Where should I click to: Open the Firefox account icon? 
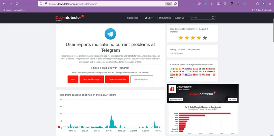(x=225, y=4)
